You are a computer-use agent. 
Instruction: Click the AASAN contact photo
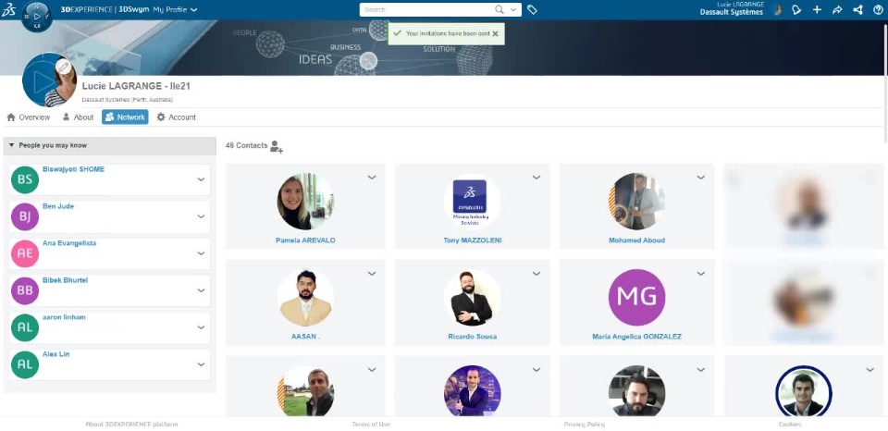coord(305,298)
